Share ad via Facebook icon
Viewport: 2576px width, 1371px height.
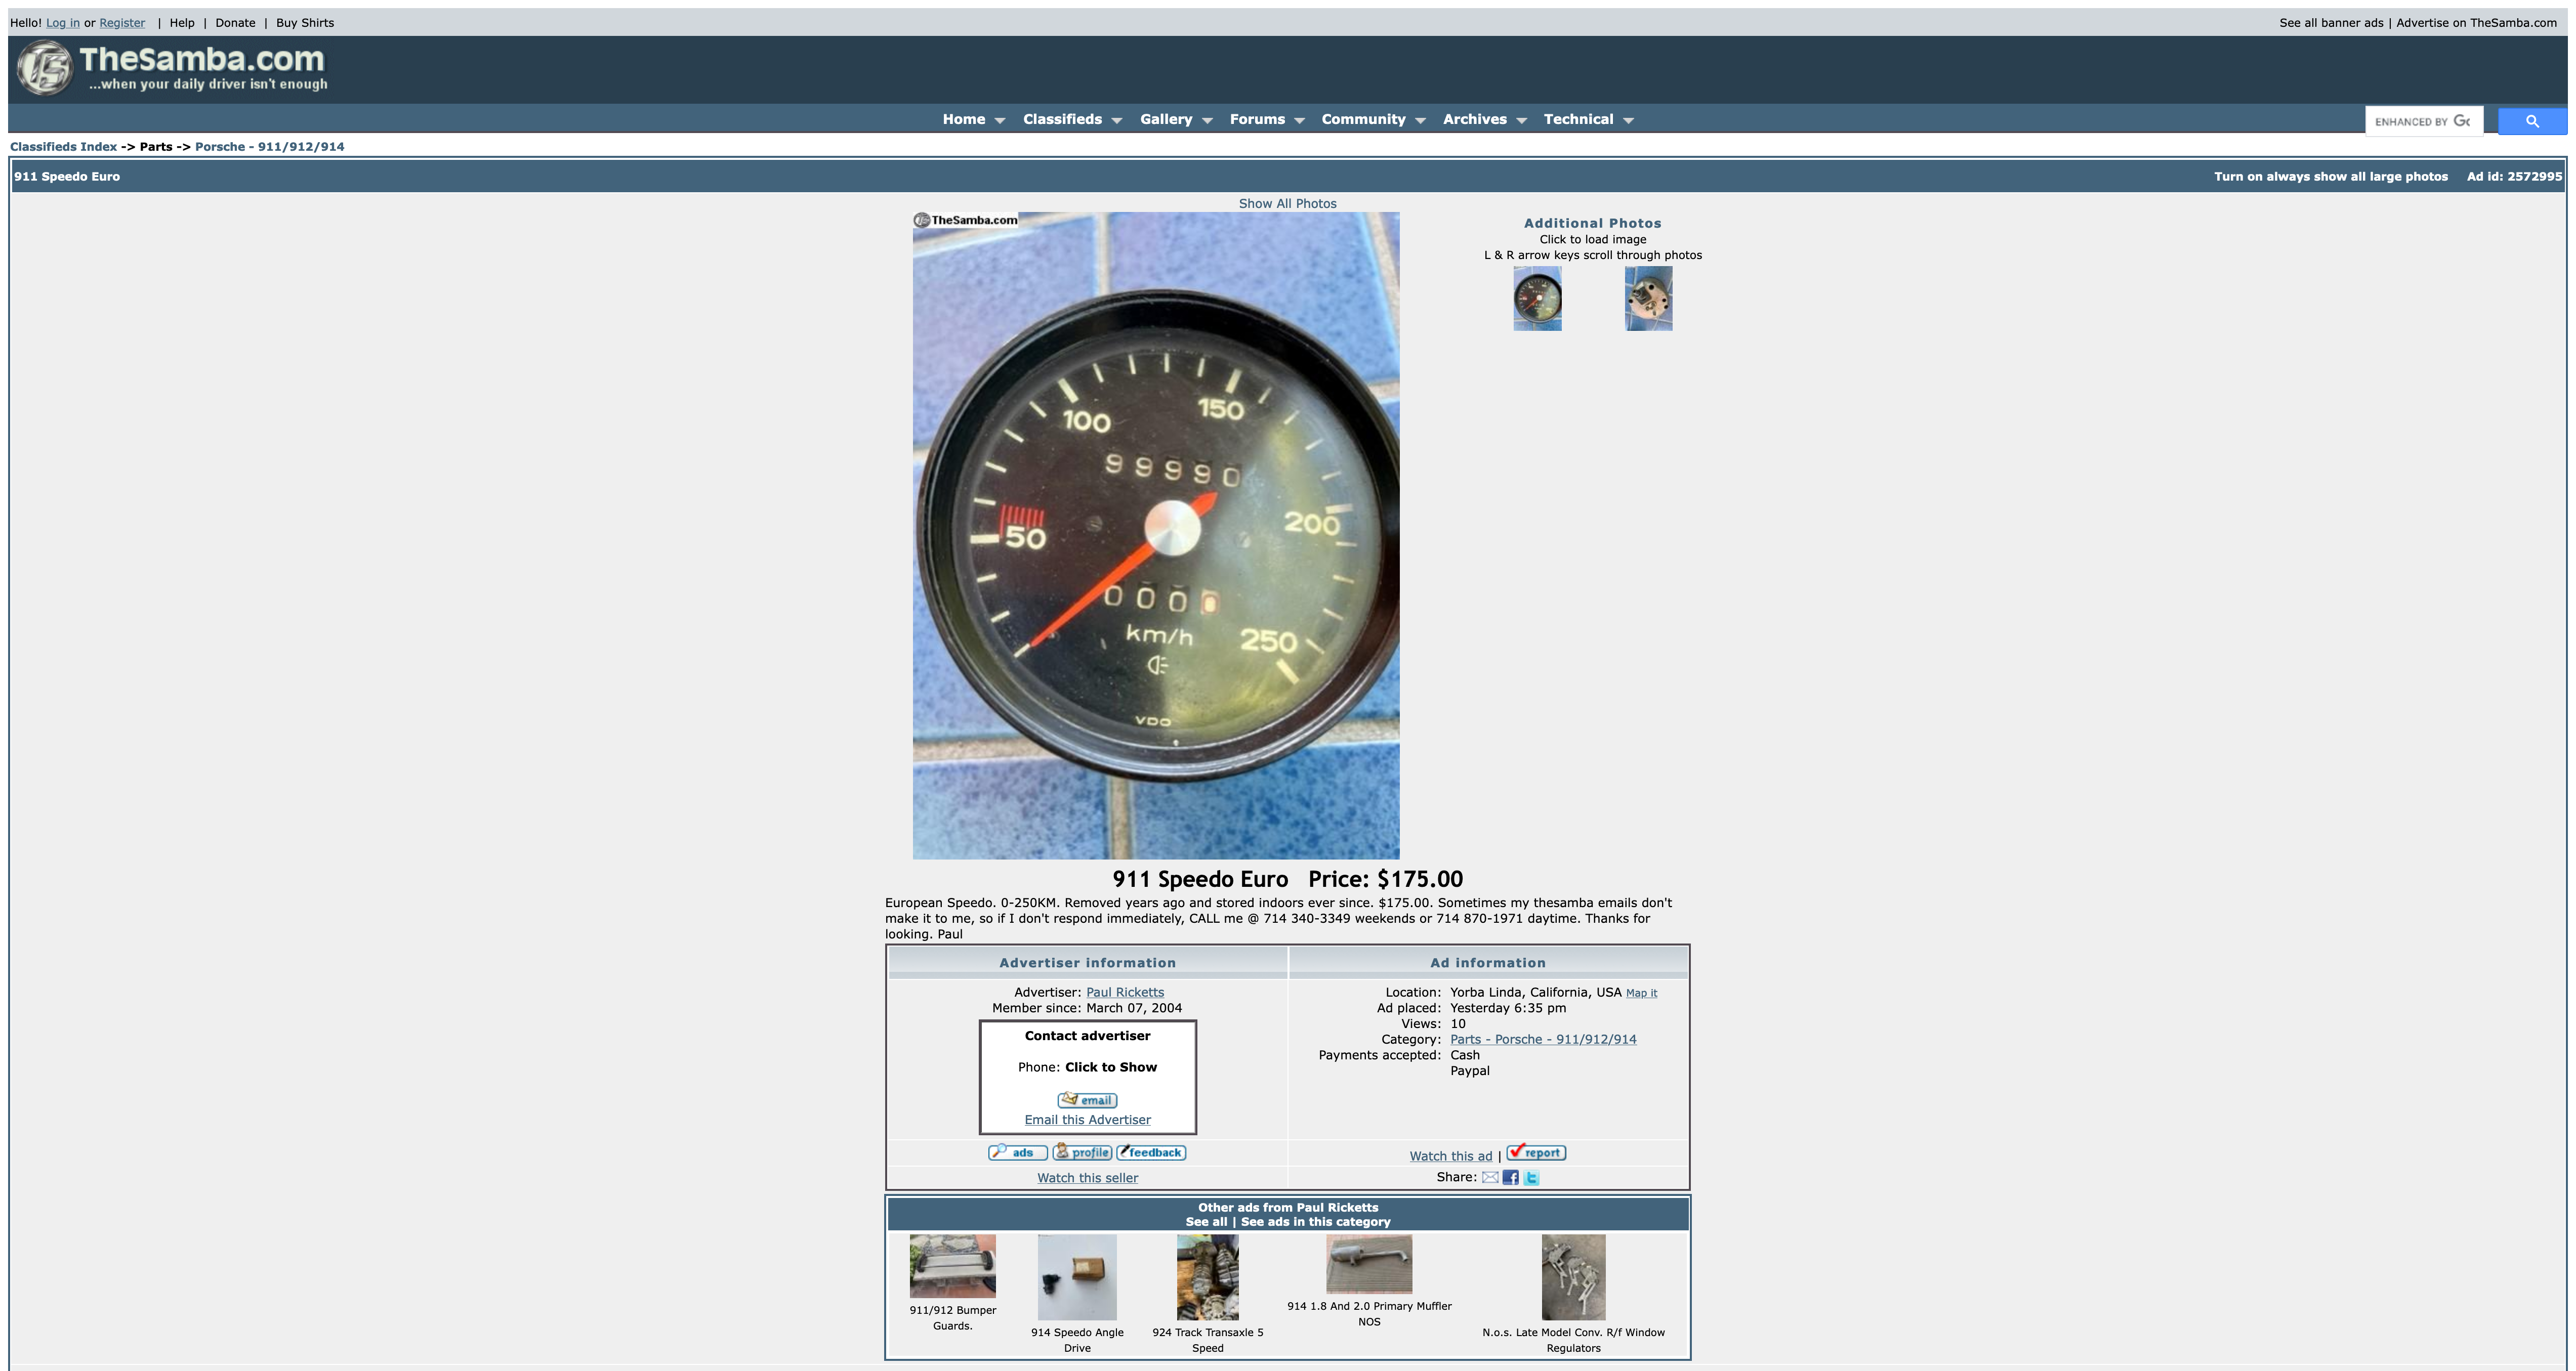coord(1510,1177)
